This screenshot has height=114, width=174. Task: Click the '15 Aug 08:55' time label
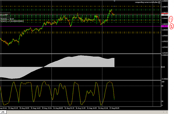[x=24, y=108]
